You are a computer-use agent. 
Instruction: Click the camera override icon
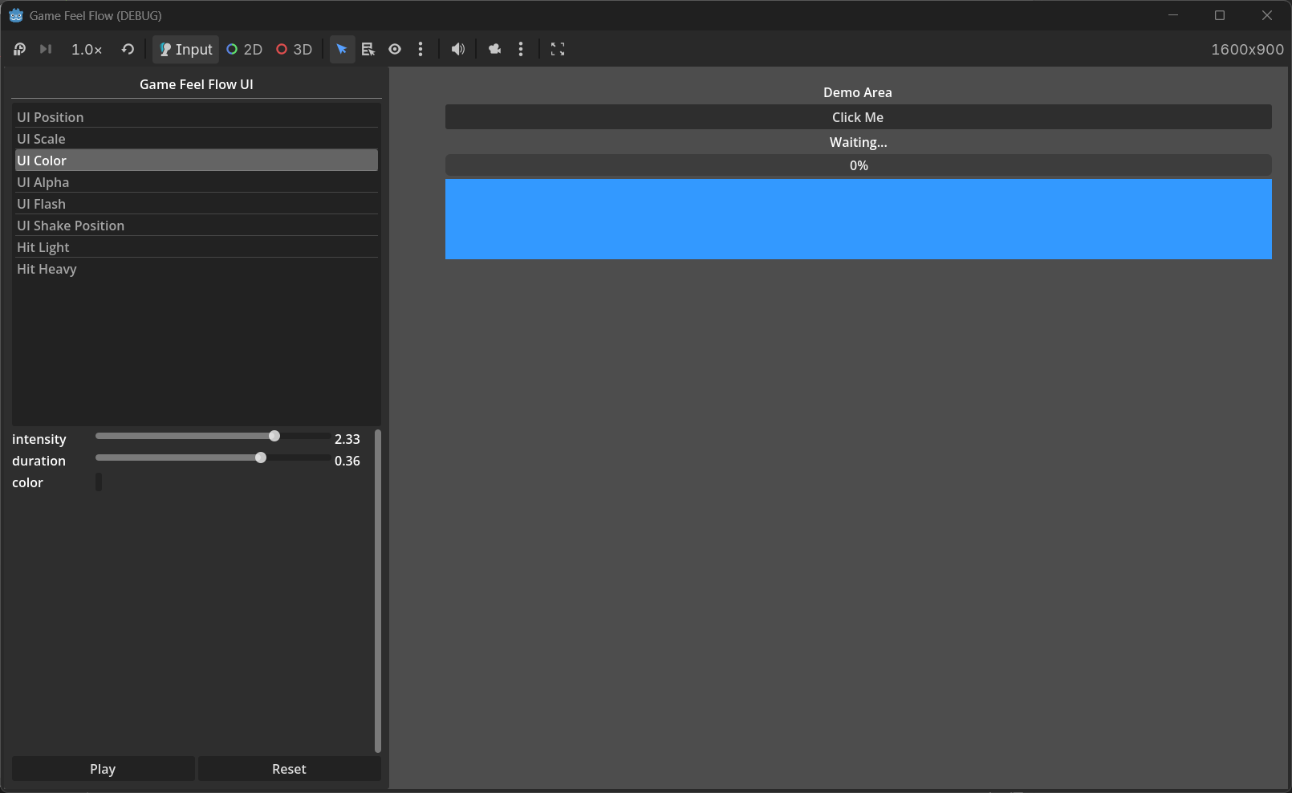tap(494, 49)
